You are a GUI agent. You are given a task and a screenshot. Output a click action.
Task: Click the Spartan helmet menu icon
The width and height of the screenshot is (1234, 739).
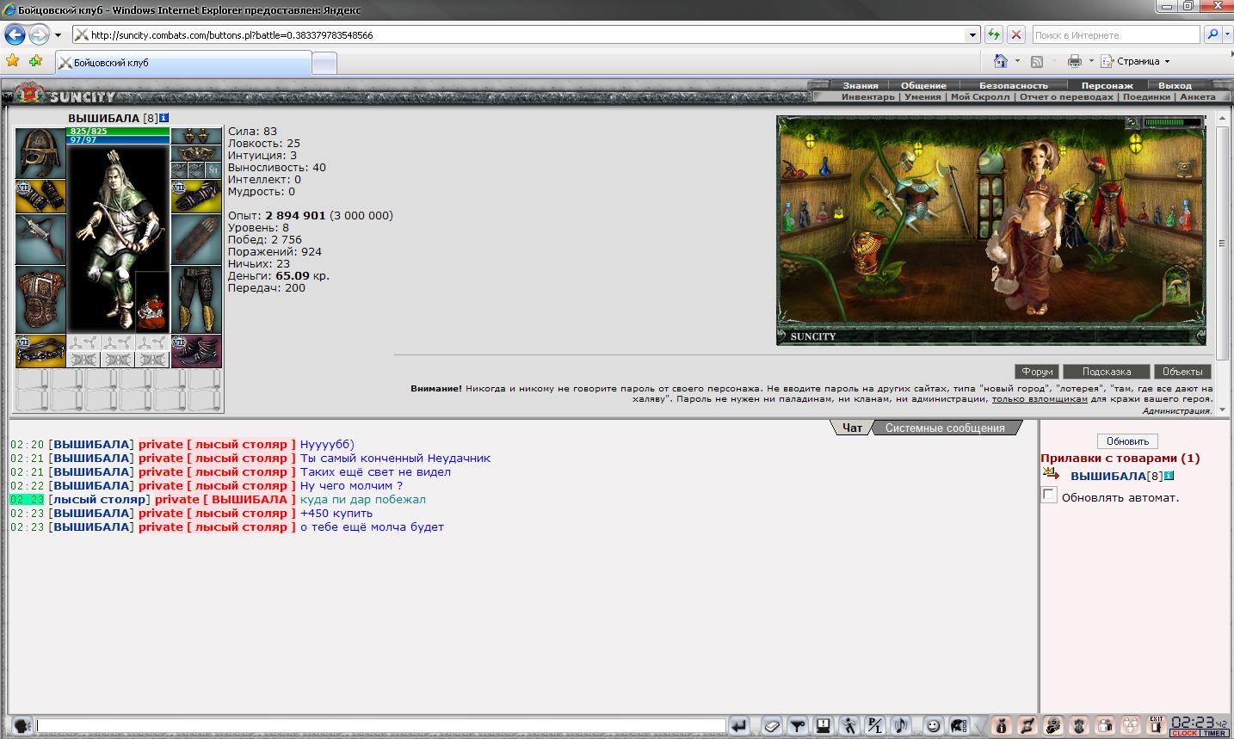click(x=959, y=726)
